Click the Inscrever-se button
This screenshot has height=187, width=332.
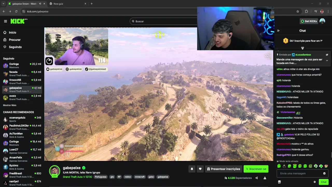pos(256,169)
